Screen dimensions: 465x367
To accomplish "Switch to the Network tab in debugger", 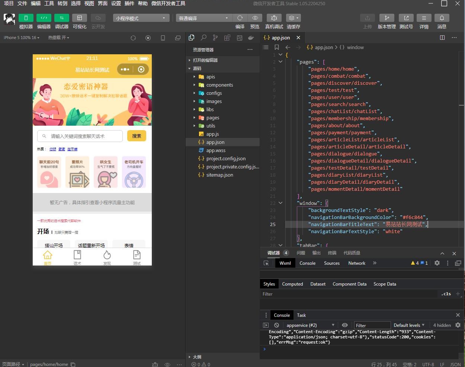I will (356, 263).
